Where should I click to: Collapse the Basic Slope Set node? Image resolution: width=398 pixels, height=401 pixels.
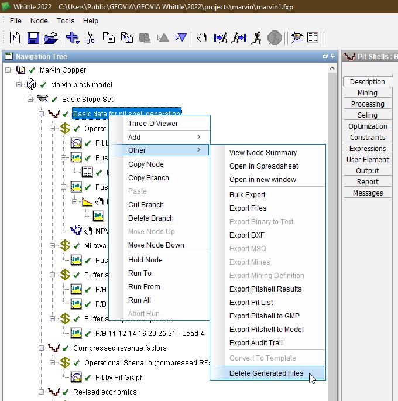coord(30,99)
